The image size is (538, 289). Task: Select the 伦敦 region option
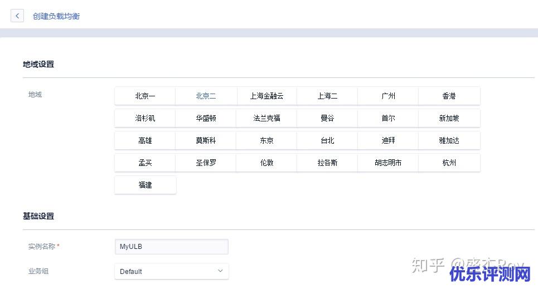266,163
